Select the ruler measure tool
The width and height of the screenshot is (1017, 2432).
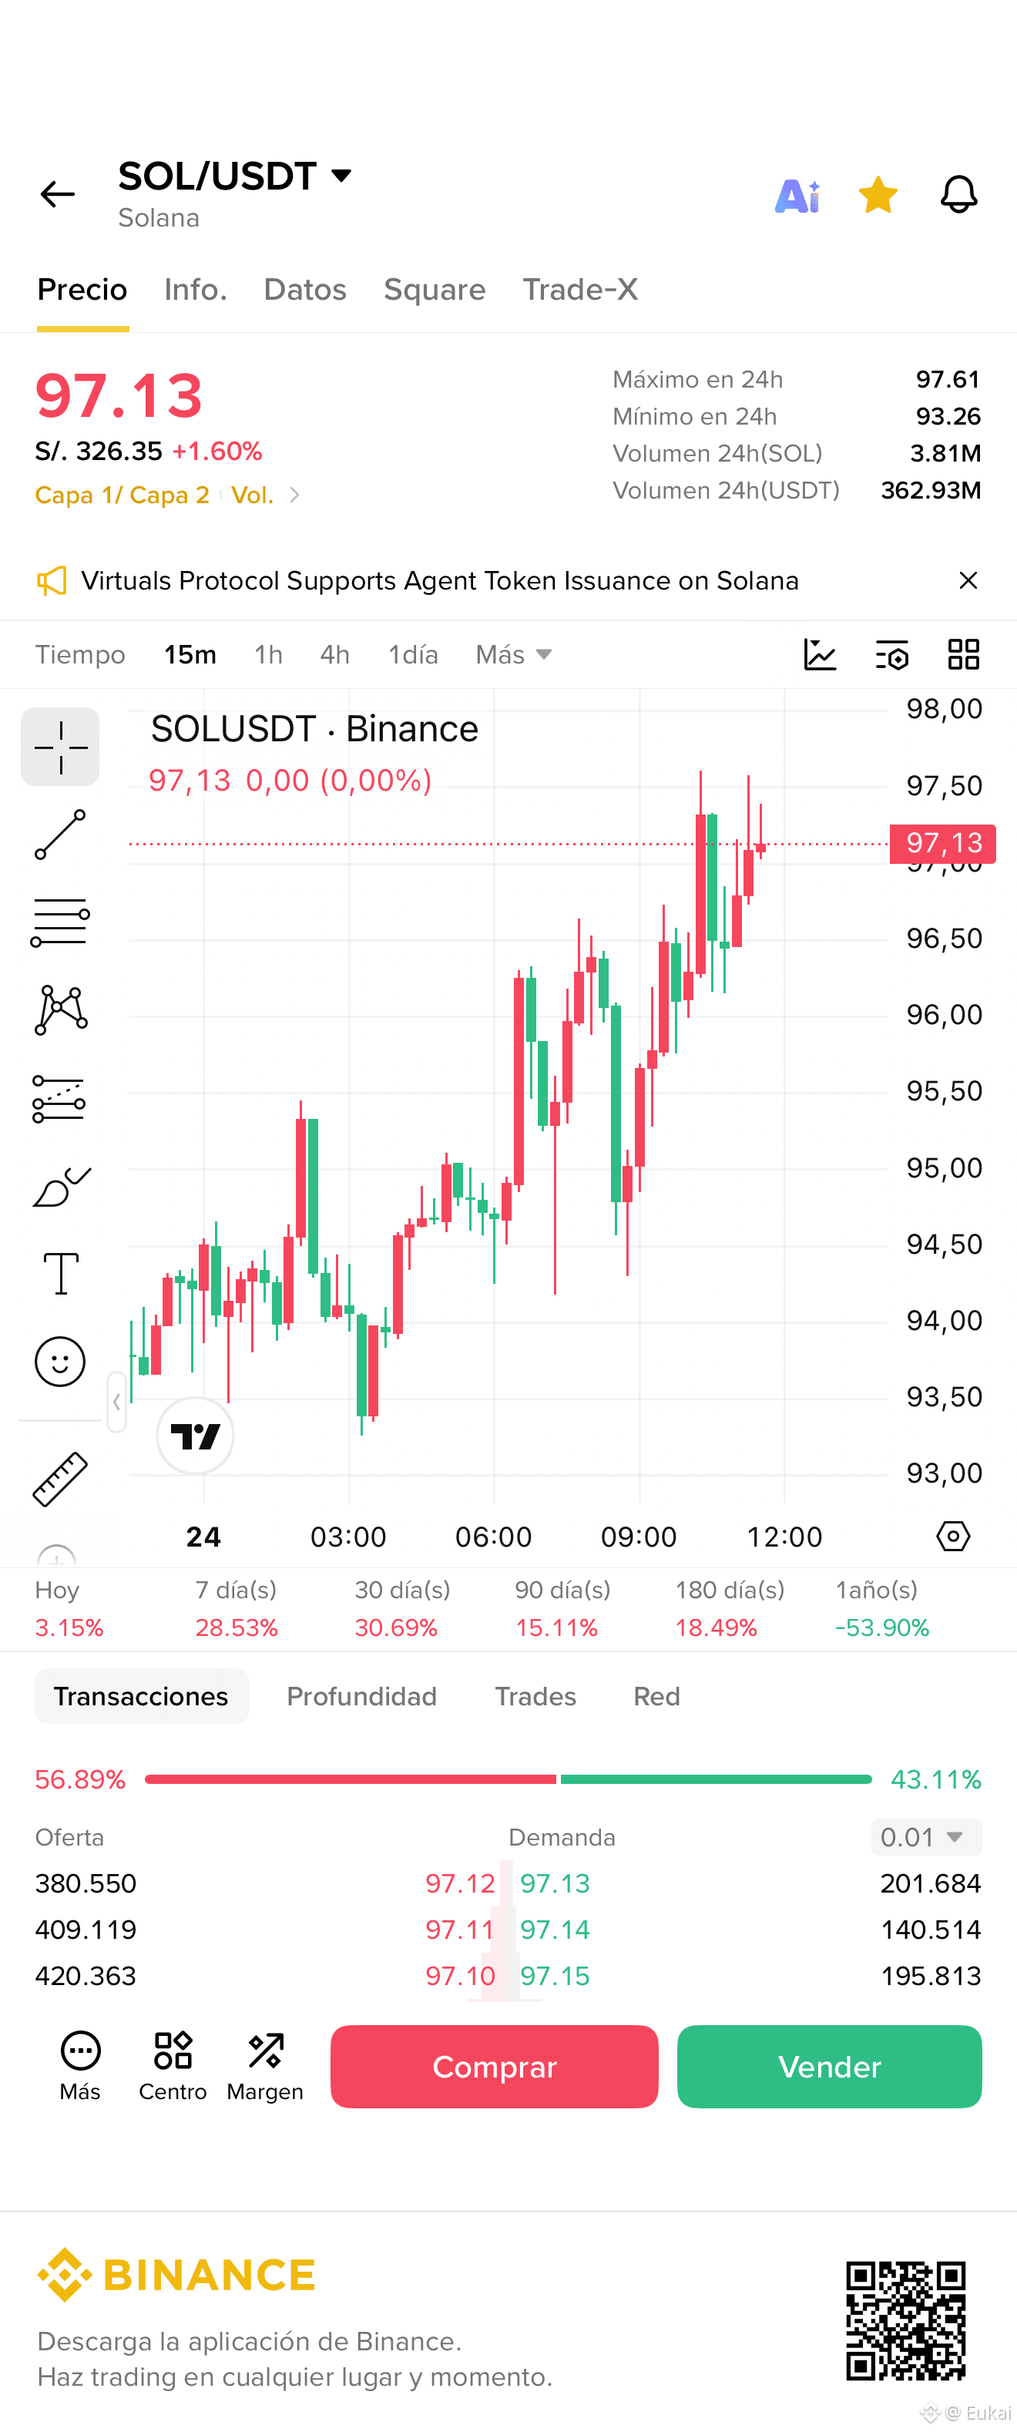coord(60,1479)
